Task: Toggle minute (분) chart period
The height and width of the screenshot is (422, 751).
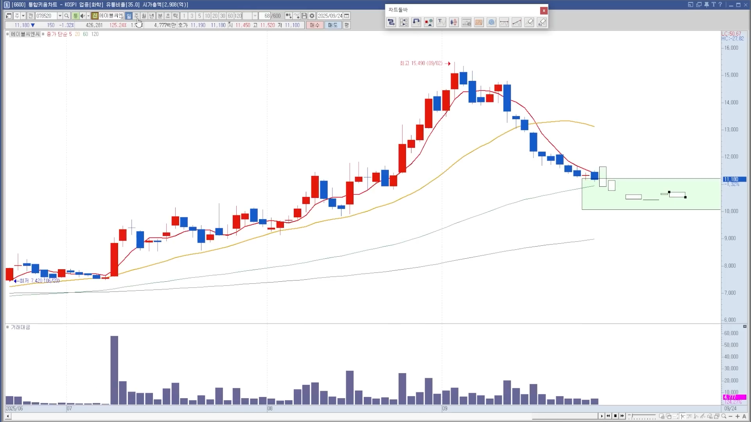Action: 160,16
